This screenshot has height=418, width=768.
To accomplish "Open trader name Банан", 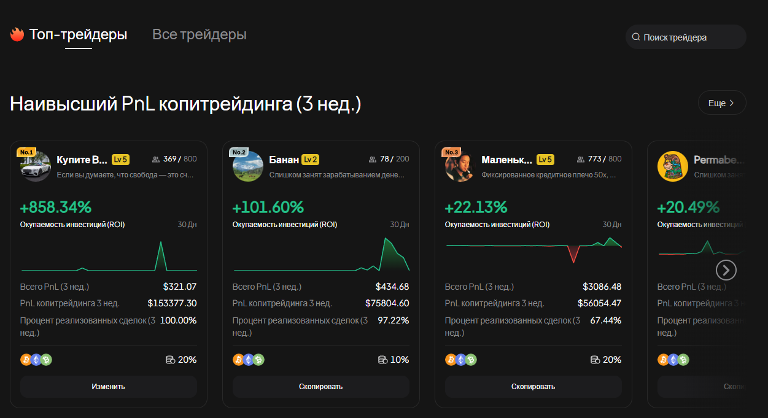I will [x=284, y=160].
